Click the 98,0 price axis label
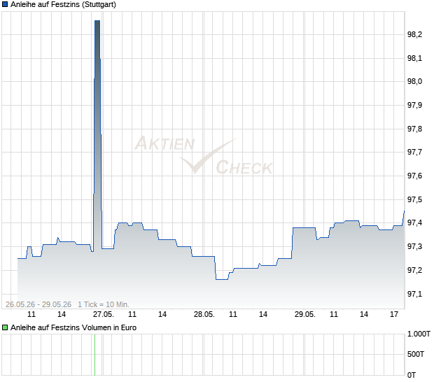The image size is (434, 382). click(414, 82)
